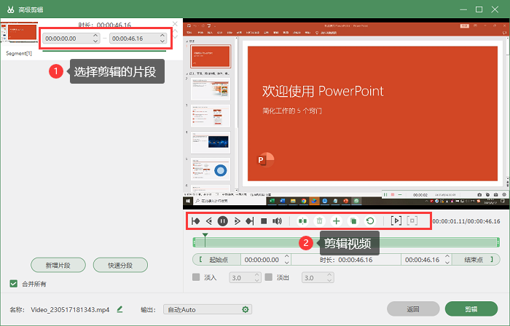Viewport: 510px width, 326px height.
Task: Click the right trim handle of timeline
Action: click(498, 242)
